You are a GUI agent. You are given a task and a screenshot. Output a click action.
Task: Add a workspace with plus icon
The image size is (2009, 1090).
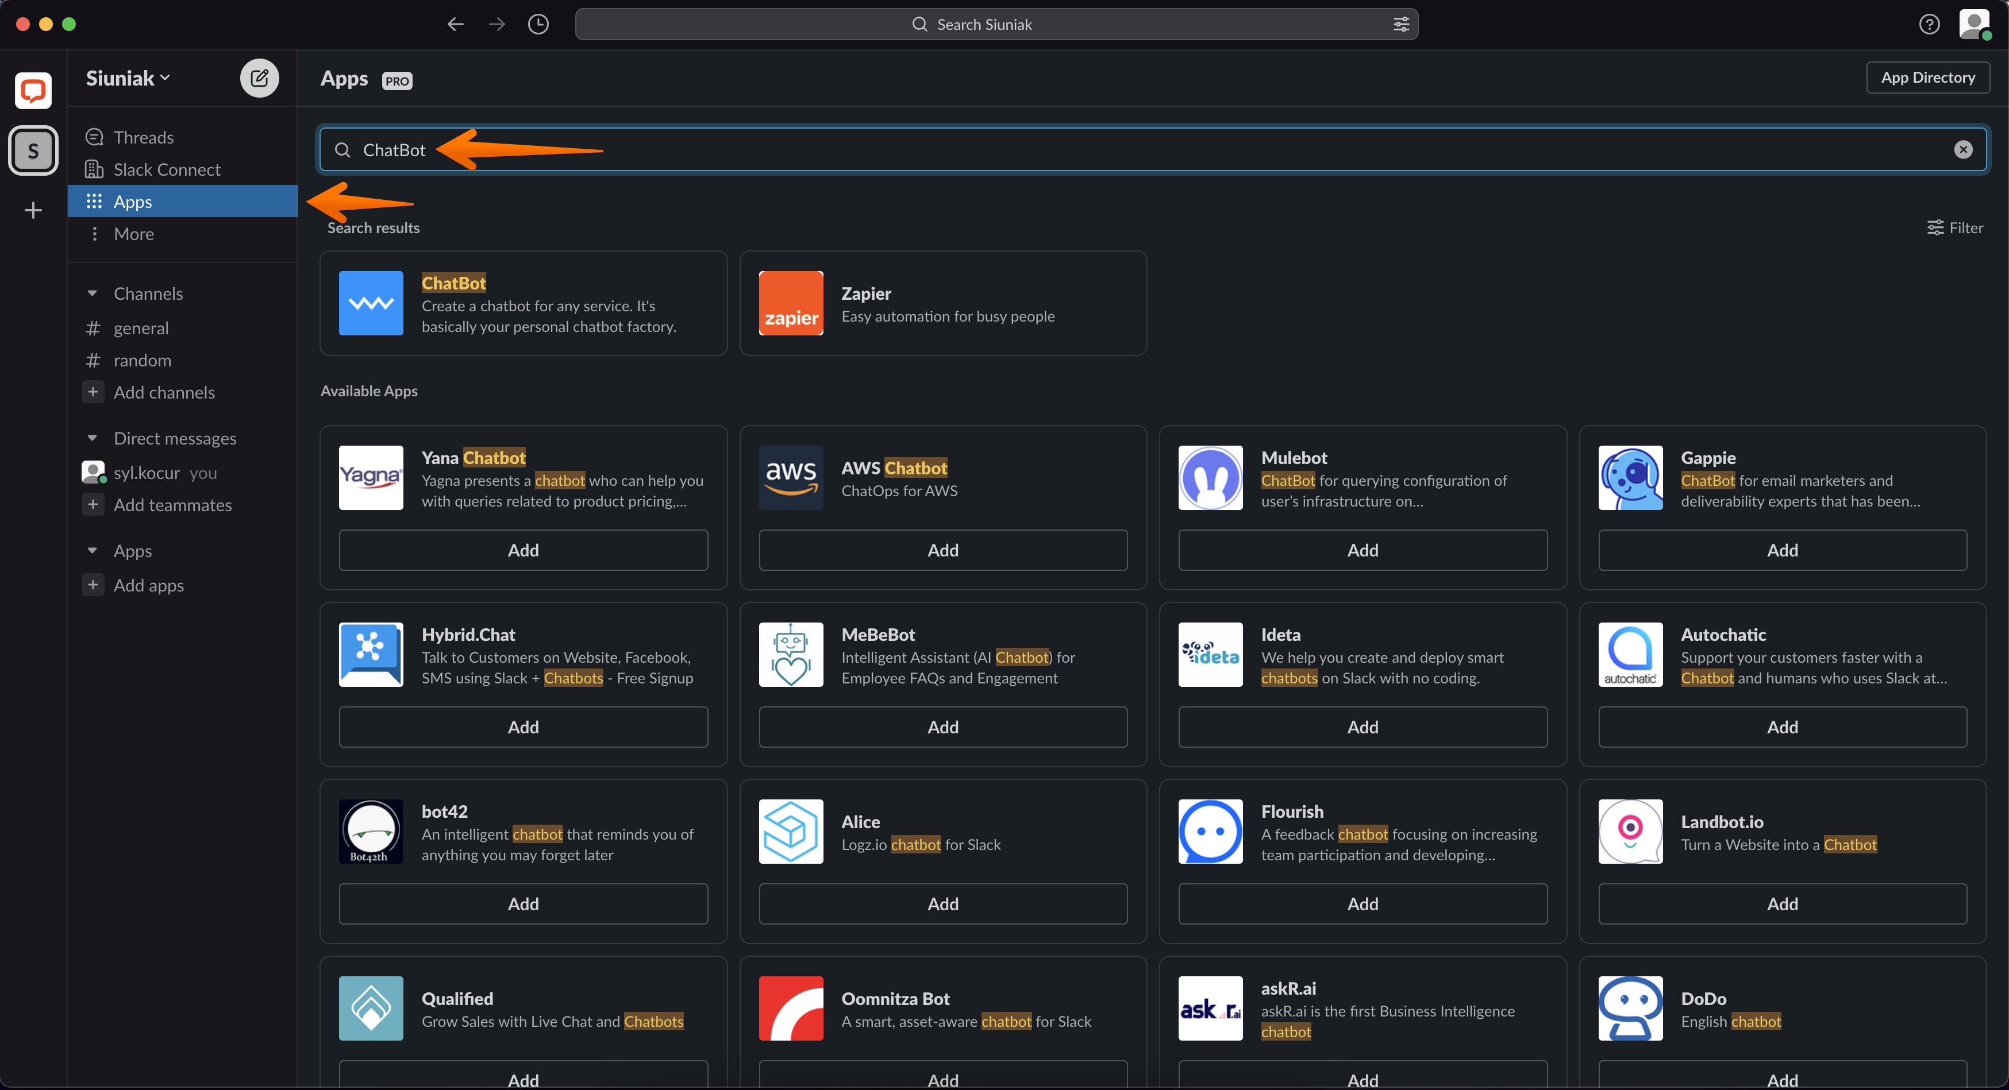coord(33,210)
